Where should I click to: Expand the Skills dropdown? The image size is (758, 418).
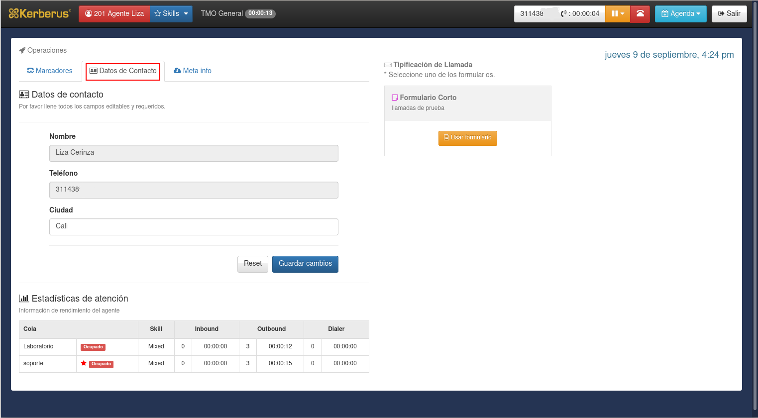[x=171, y=13]
